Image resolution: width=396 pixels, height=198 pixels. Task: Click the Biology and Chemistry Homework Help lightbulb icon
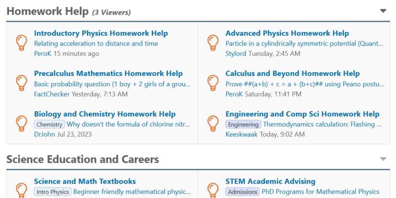point(21,123)
